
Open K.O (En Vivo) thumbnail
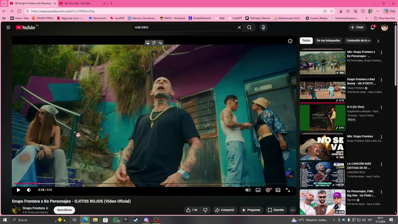click(x=322, y=118)
